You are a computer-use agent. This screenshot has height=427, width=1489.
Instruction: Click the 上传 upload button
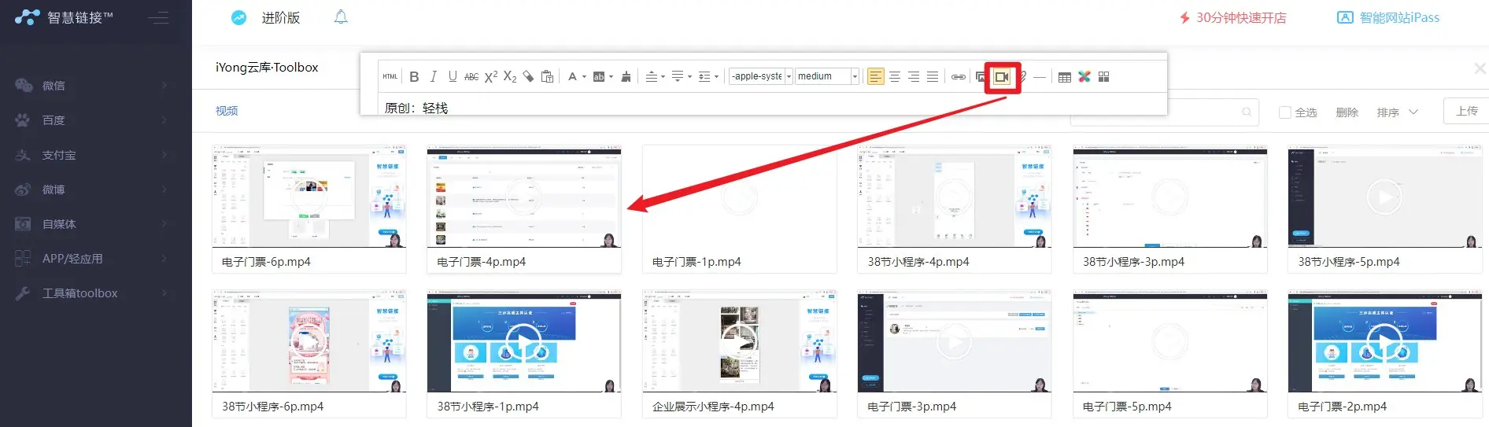pyautogui.click(x=1466, y=111)
